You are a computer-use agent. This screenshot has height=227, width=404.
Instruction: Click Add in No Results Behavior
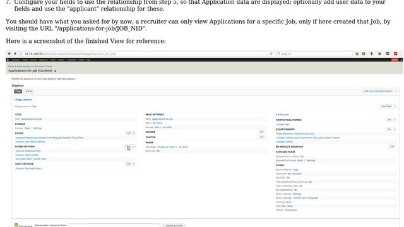pos(392,146)
